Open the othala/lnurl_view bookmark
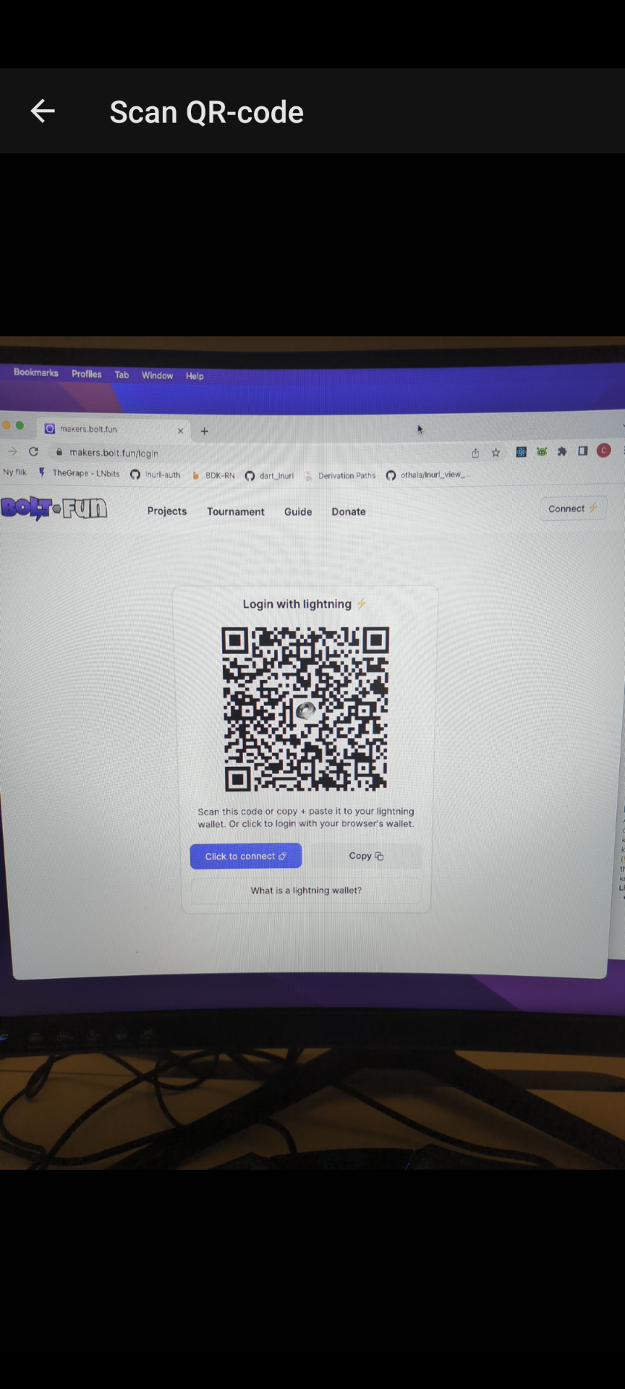 pos(426,475)
